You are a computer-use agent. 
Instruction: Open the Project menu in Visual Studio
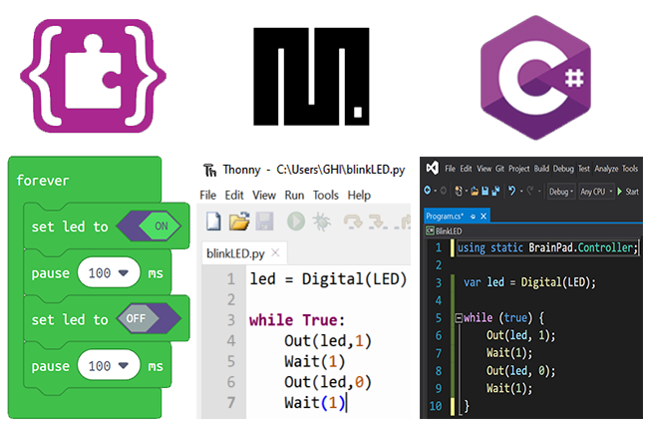point(519,169)
